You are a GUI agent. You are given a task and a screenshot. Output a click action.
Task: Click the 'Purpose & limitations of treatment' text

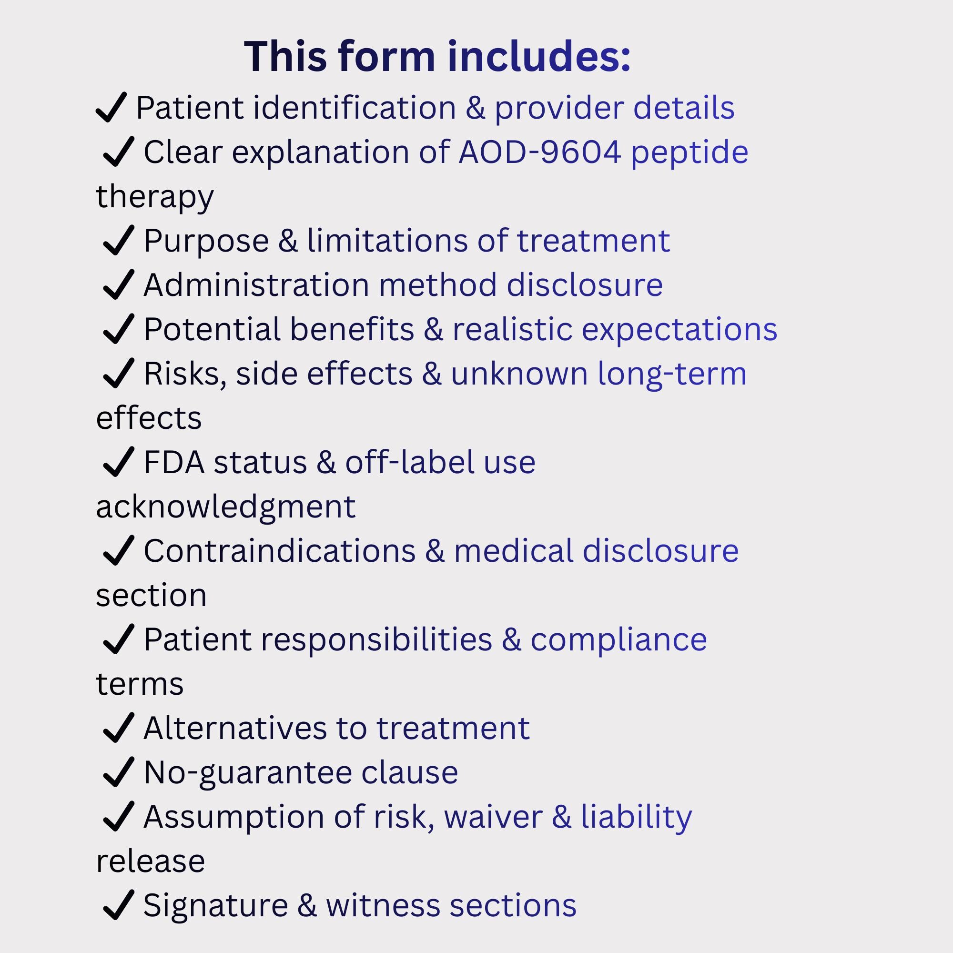pyautogui.click(x=407, y=242)
